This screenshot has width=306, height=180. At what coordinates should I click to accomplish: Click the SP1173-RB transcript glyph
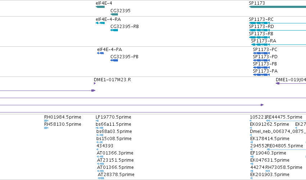click(x=259, y=37)
